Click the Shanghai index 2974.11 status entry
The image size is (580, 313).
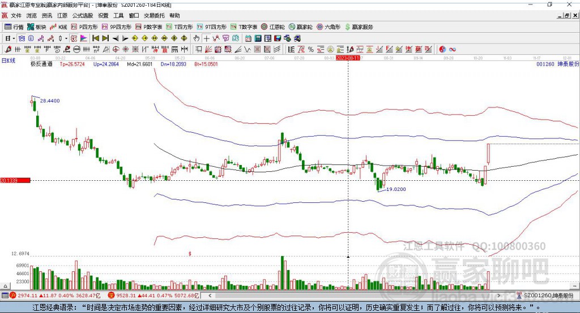click(56, 295)
